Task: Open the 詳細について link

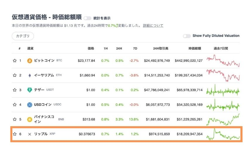Action: [153, 25]
